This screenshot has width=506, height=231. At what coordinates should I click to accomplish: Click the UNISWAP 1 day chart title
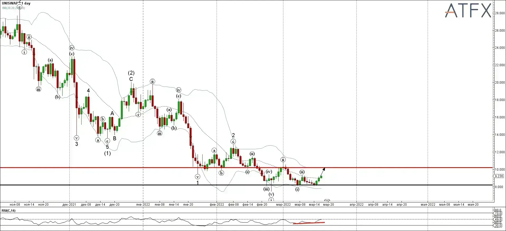click(x=16, y=3)
